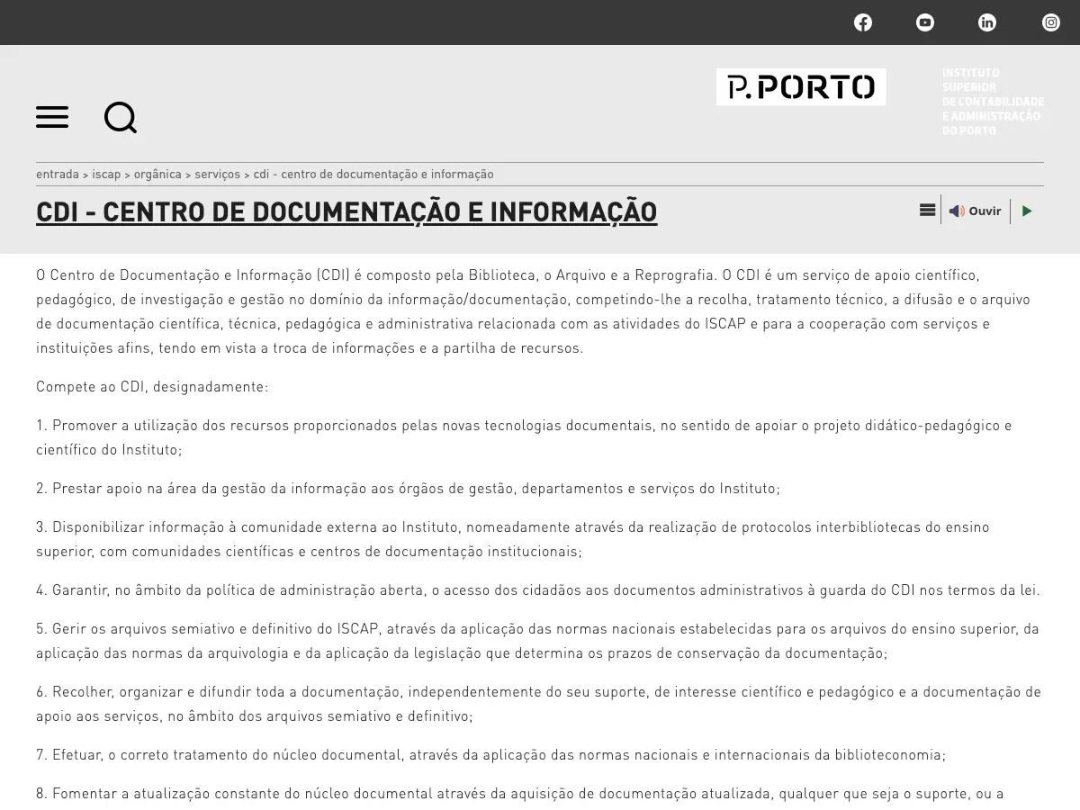Go to P.PORTO logo homepage
Image resolution: width=1080 pixels, height=810 pixels.
coord(801,87)
